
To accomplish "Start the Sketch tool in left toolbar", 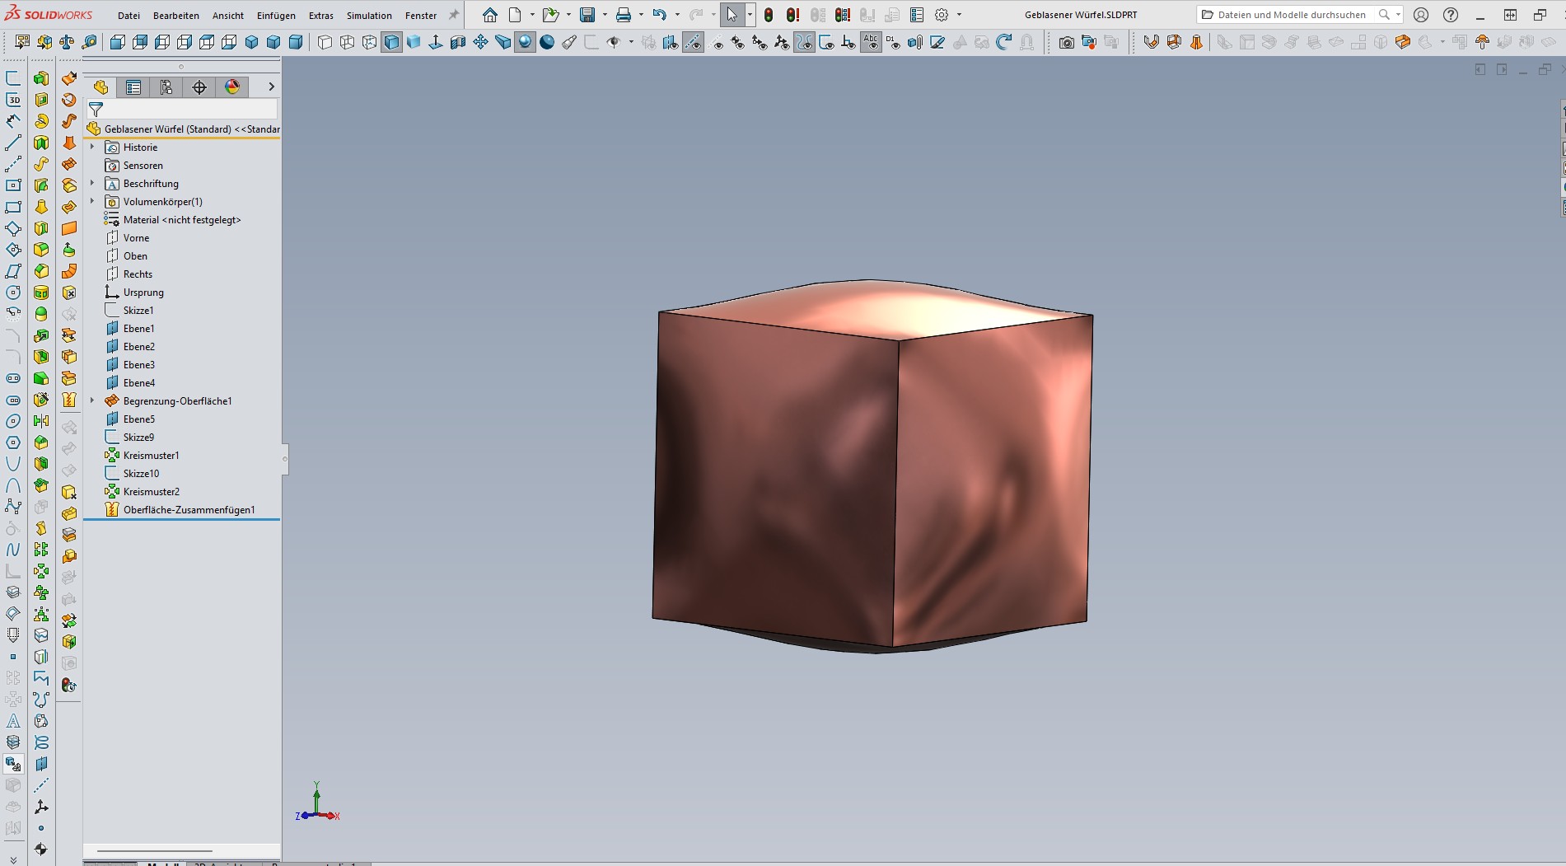I will tap(13, 78).
